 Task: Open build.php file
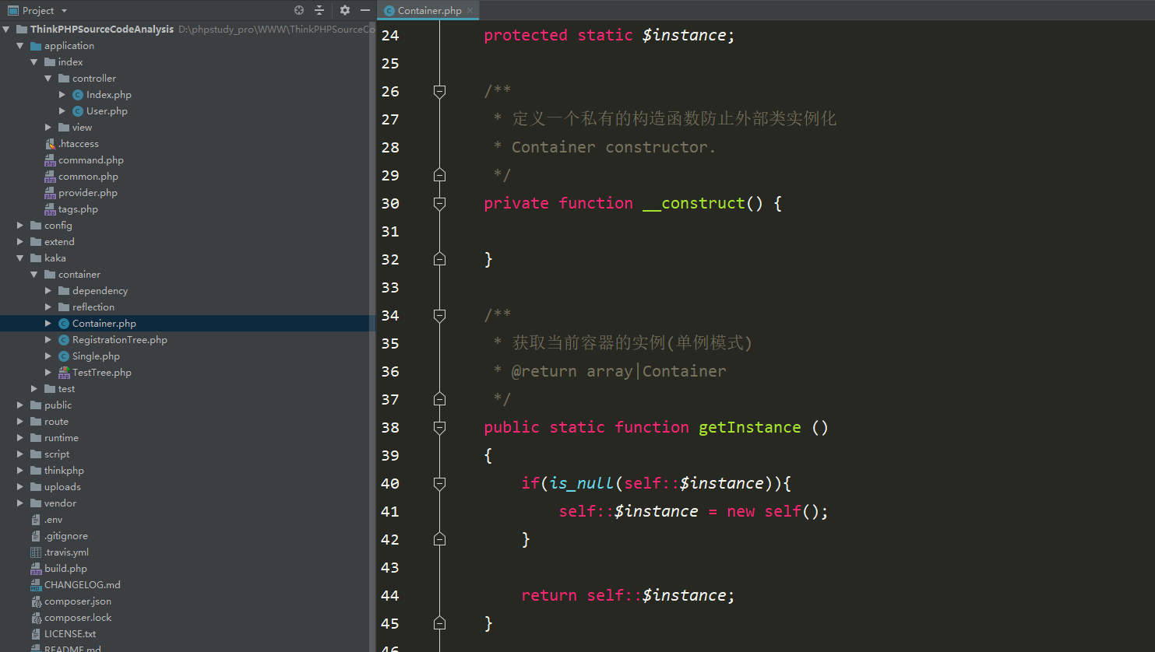[65, 569]
